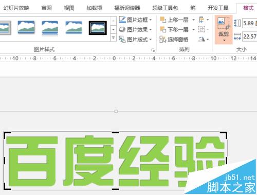
Task: Click the top-left crop corner handle
Action: coord(7,135)
